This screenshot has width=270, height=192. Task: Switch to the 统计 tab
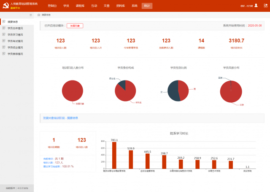[x=146, y=6]
